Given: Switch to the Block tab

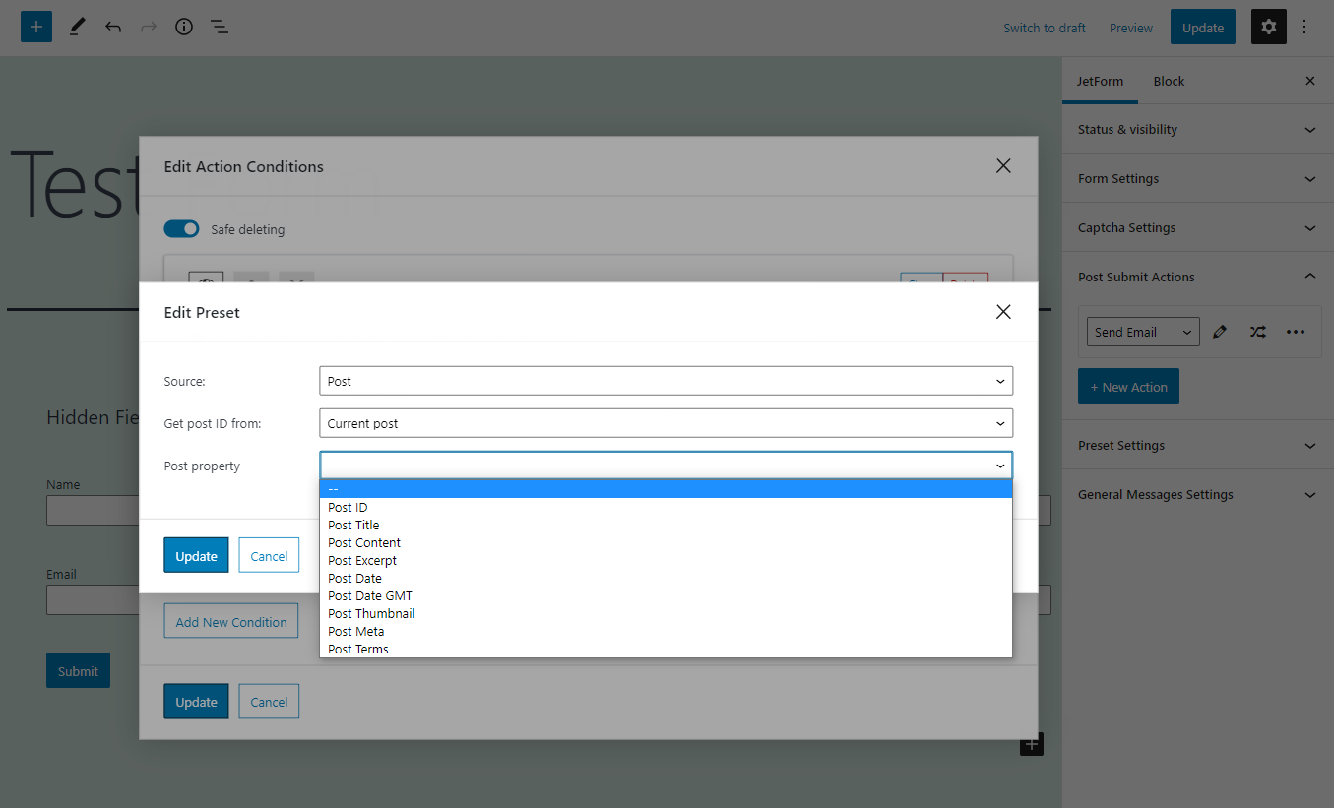Looking at the screenshot, I should point(1169,81).
